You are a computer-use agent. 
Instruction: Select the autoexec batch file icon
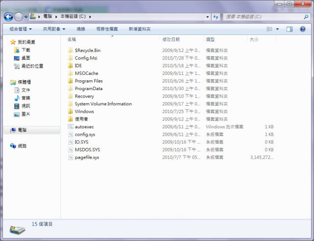[71, 126]
